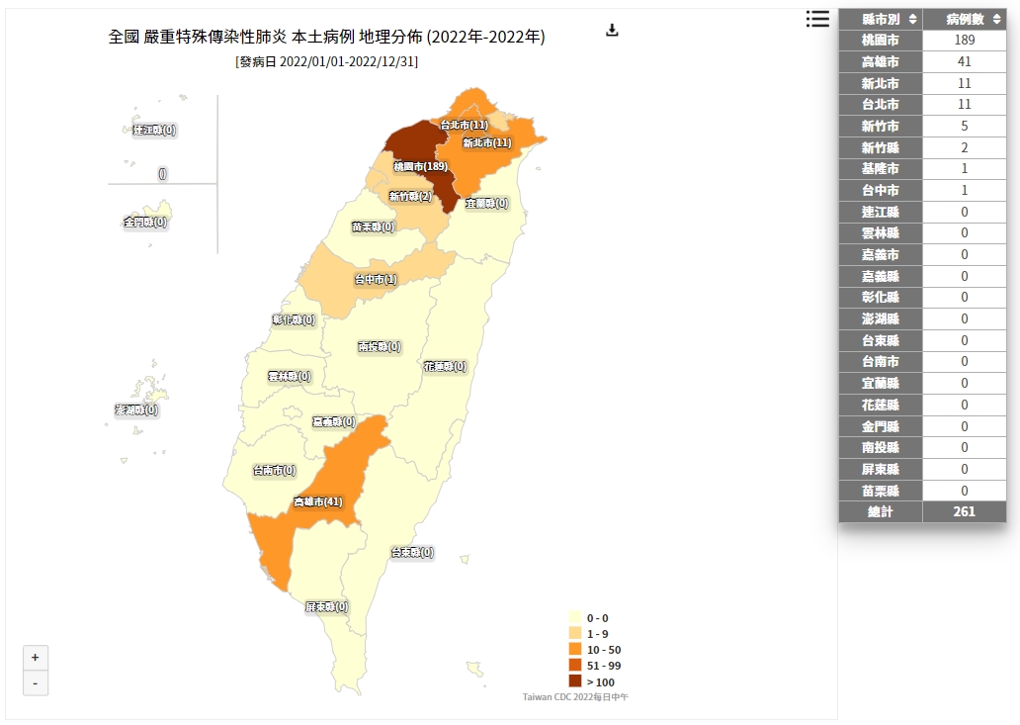The height and width of the screenshot is (725, 1020).
Task: Click 澎湖縣(0) island label on map
Action: coord(136,410)
